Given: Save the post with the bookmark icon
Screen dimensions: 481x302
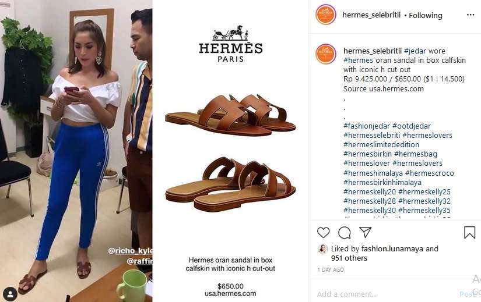Looking at the screenshot, I should [x=469, y=233].
